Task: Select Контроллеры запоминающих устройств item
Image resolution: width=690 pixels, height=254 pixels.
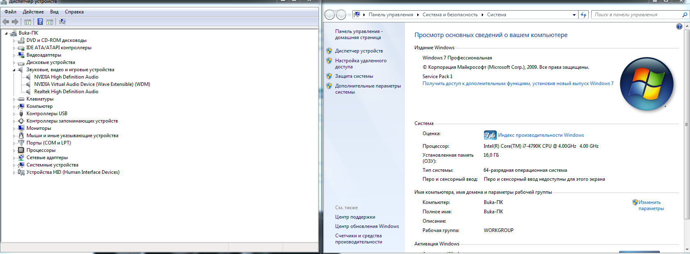Action: point(72,121)
